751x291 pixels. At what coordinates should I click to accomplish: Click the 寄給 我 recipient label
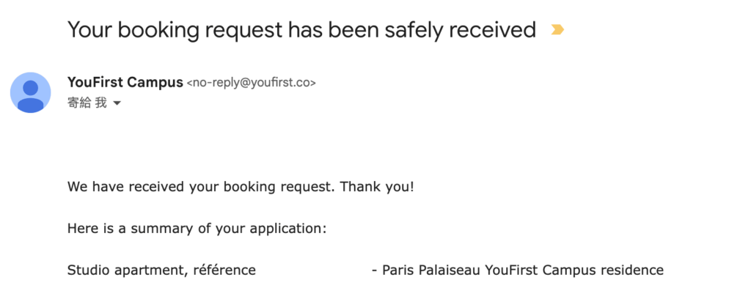coord(87,103)
